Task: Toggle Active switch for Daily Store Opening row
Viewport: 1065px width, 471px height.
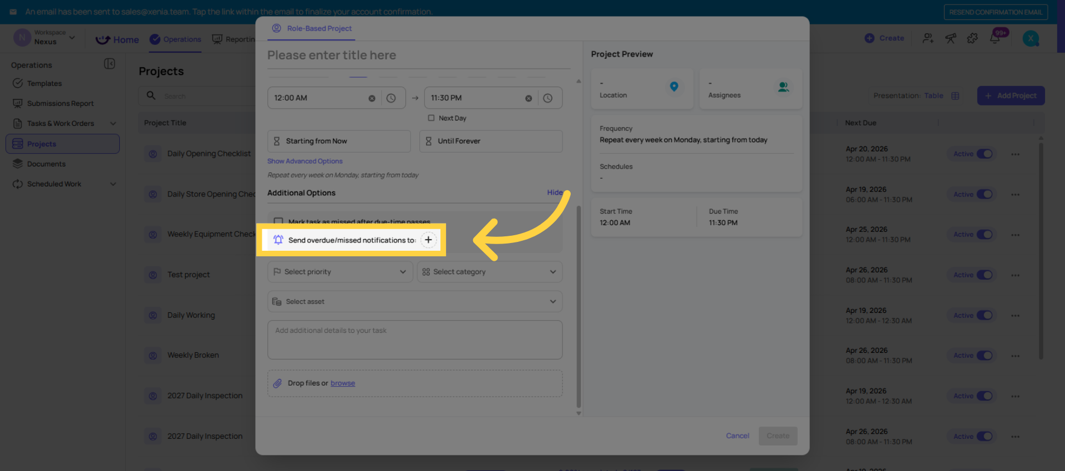Action: point(985,194)
